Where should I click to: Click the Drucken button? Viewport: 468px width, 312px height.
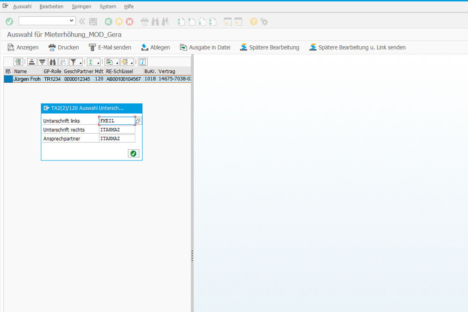click(x=64, y=47)
